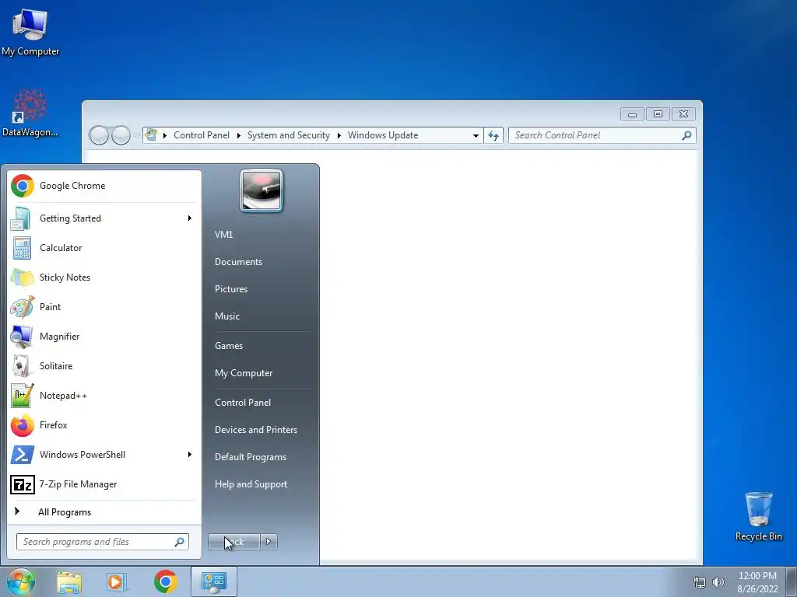Show All Programs list
The width and height of the screenshot is (797, 597).
click(104, 511)
